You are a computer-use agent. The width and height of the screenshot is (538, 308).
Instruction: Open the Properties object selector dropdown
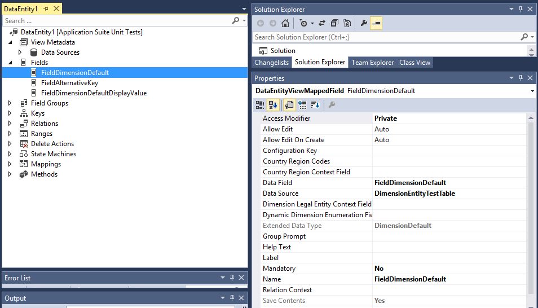tap(532, 91)
